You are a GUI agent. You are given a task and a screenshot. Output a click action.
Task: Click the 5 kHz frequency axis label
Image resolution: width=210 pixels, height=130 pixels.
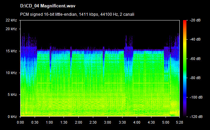click(12, 95)
